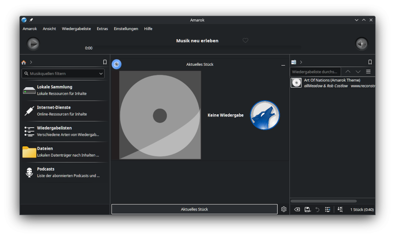This screenshot has height=238, width=395.
Task: Click the volume speaker icon
Action: click(361, 44)
